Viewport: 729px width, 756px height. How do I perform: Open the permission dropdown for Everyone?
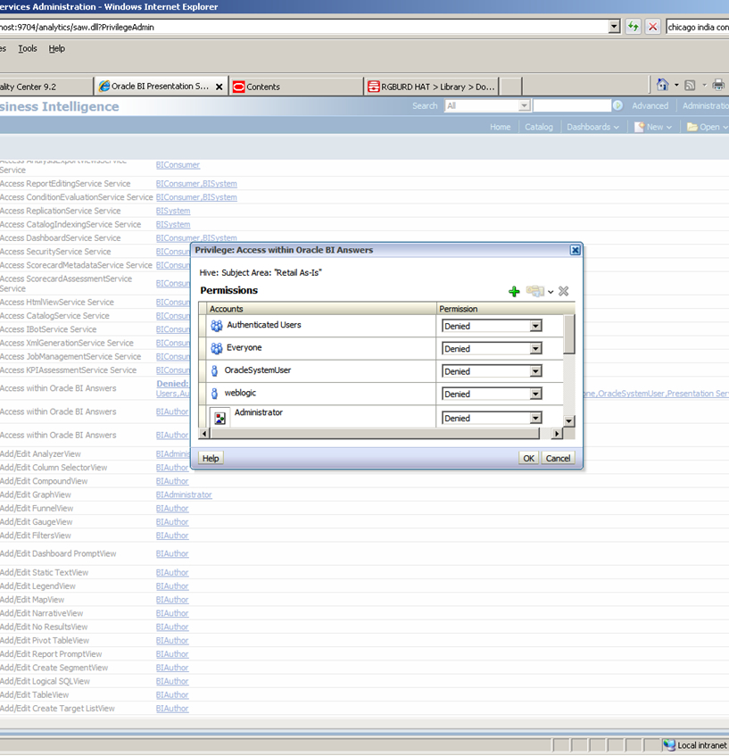click(535, 349)
